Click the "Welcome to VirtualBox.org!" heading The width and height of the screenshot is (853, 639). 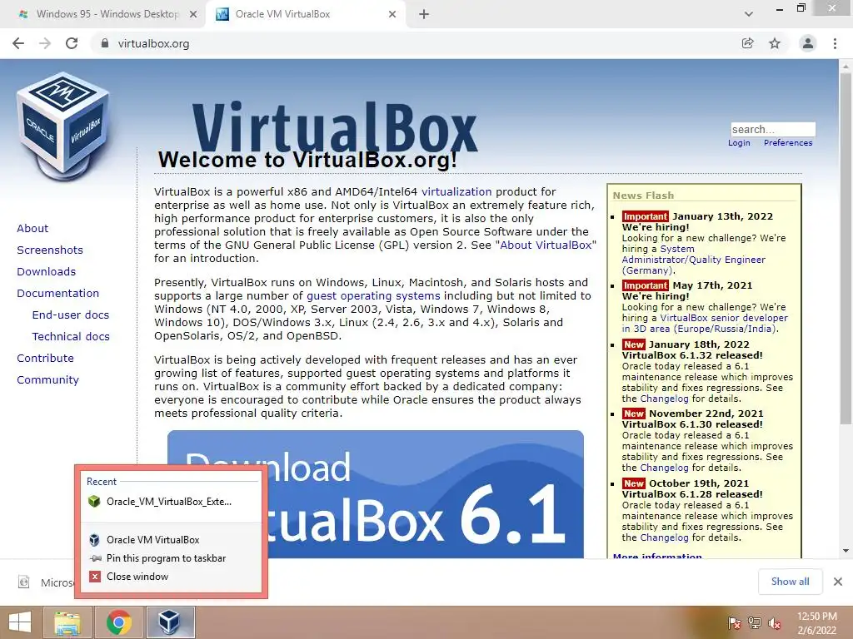tap(307, 161)
